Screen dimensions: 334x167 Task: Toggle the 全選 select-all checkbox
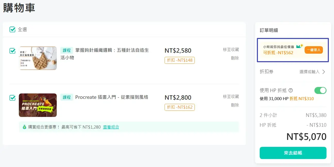[12, 29]
